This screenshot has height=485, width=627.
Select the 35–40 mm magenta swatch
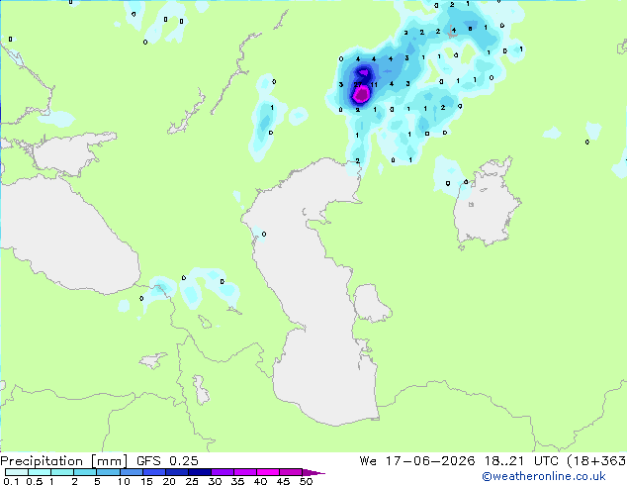pos(244,472)
